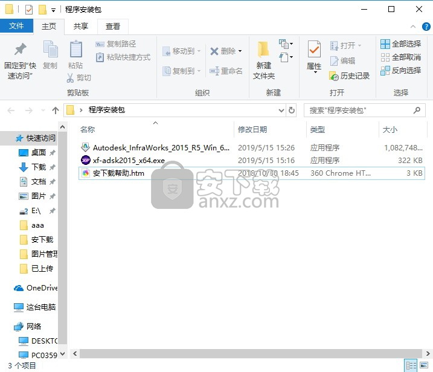Click the Forward navigation arrow
This screenshot has height=372, width=433.
(x=29, y=111)
